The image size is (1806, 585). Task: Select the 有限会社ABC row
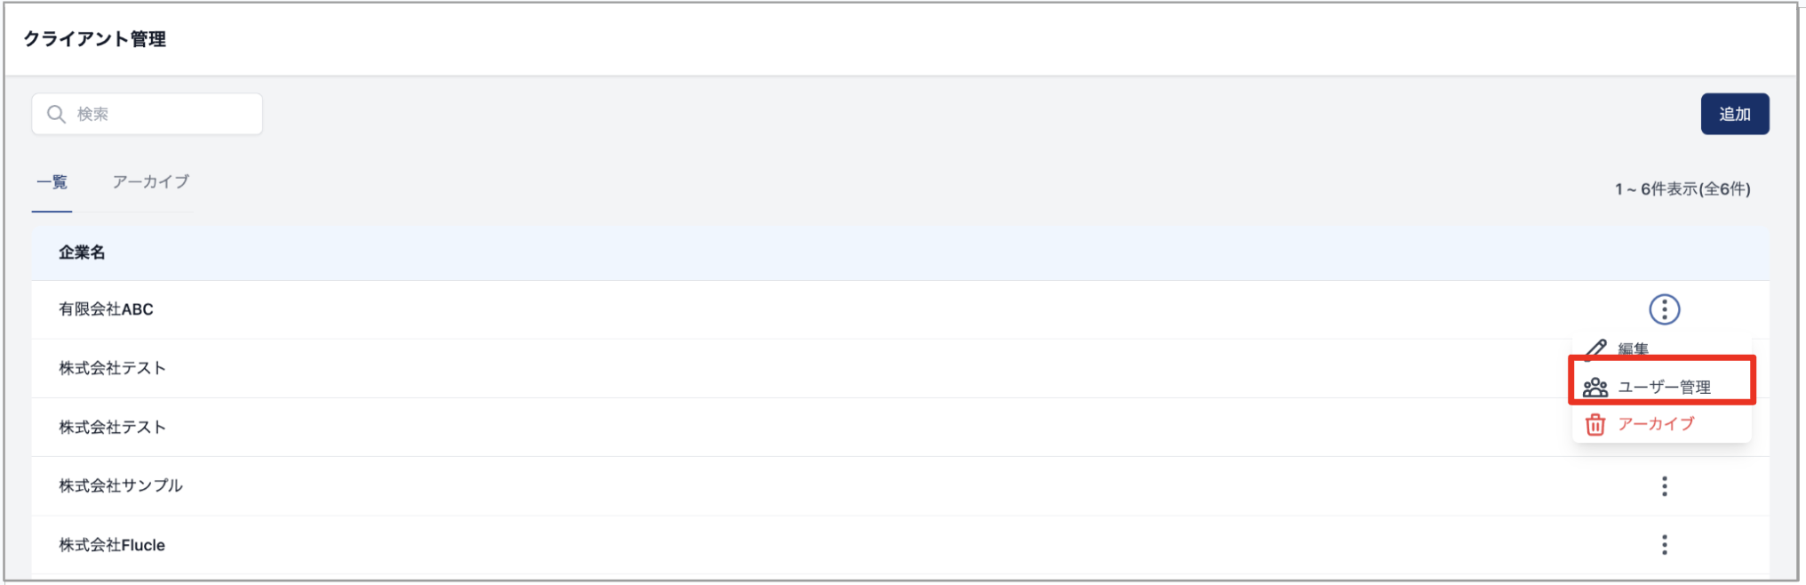coord(900,309)
